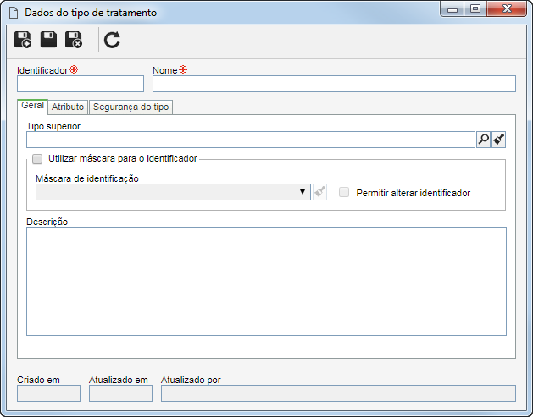
Task: Click inside the Descrição text area
Action: click(266, 282)
